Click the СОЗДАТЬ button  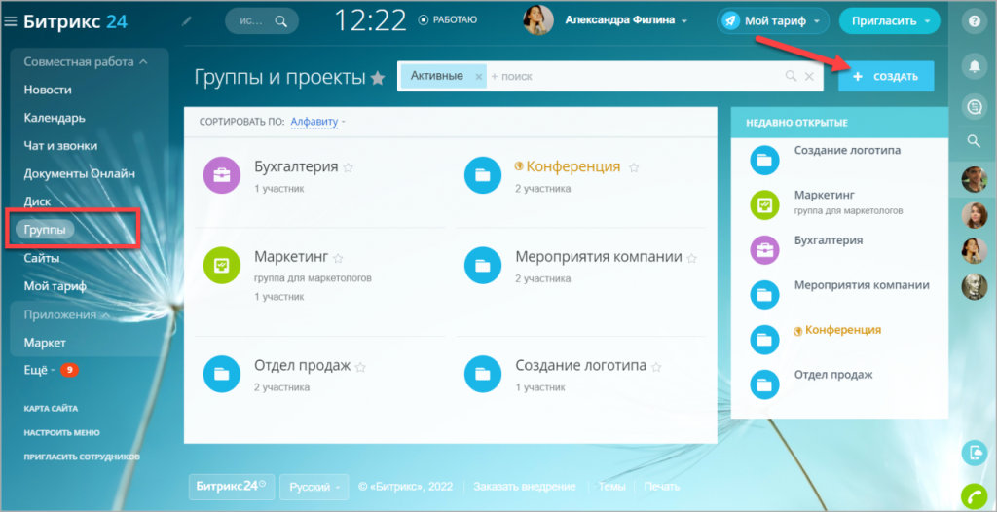coord(886,76)
